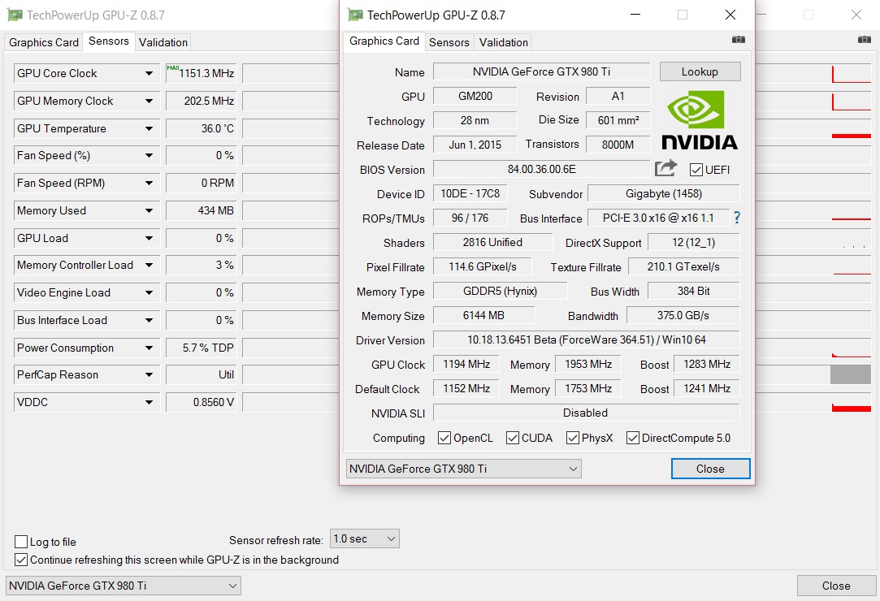The image size is (880, 601).
Task: Open GPU selector dropdown in Sensors window
Action: [x=123, y=586]
